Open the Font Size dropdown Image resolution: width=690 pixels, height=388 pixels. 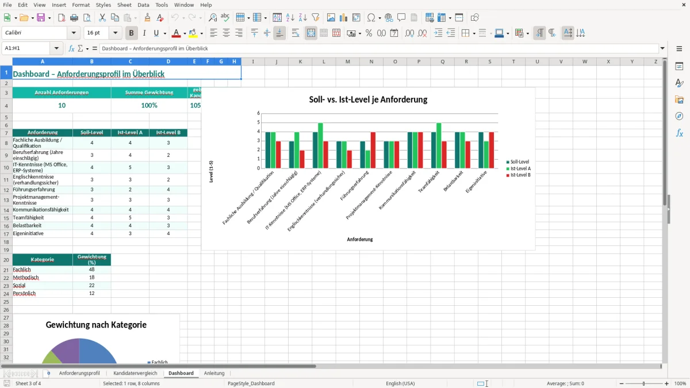[115, 33]
